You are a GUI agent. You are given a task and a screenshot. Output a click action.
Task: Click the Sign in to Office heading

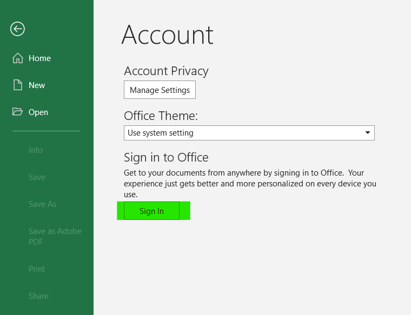[x=166, y=158]
